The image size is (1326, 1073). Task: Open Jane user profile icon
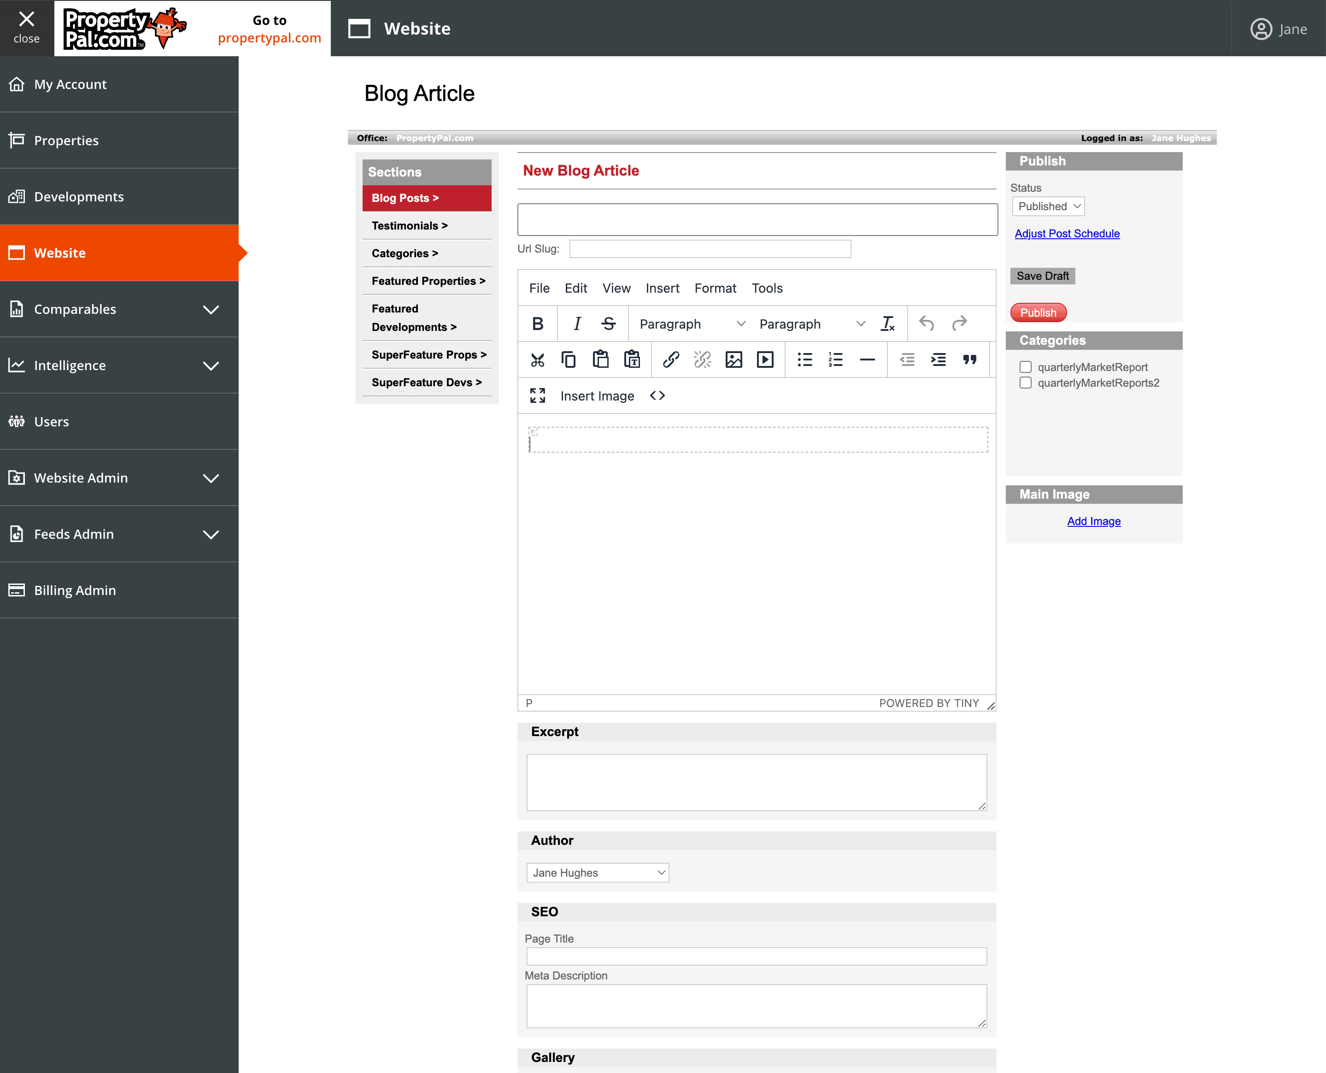tap(1261, 29)
